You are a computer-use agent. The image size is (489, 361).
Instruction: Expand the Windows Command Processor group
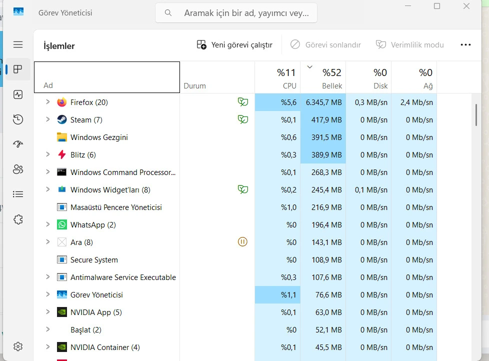click(x=47, y=171)
